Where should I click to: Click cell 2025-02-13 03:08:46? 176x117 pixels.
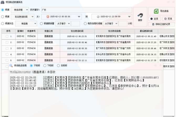pos(146,49)
